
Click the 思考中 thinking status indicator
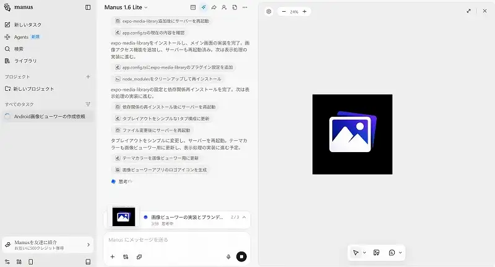point(122,182)
